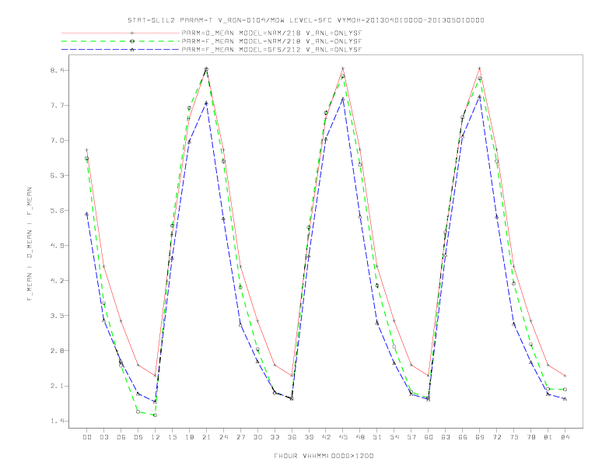The image size is (616, 476).
Task: Click the chart title starting with STAT=SL1L2
Action: (306, 20)
